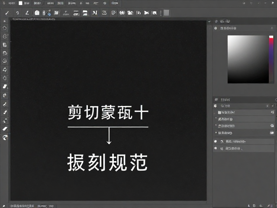Click the highlighted icon at the right of the fourth layer row
Screen dimensions: 277x208
(x=272, y=133)
